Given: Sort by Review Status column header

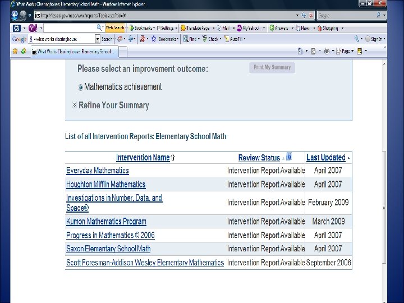Looking at the screenshot, I should click(x=259, y=158).
